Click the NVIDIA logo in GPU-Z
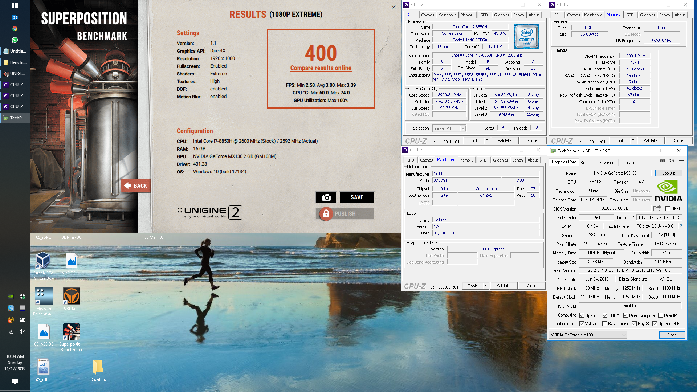 click(668, 191)
